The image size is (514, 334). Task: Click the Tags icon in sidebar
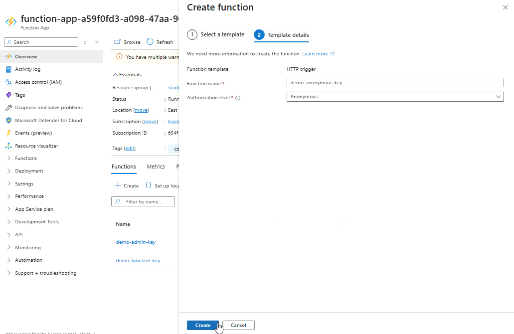(8, 95)
